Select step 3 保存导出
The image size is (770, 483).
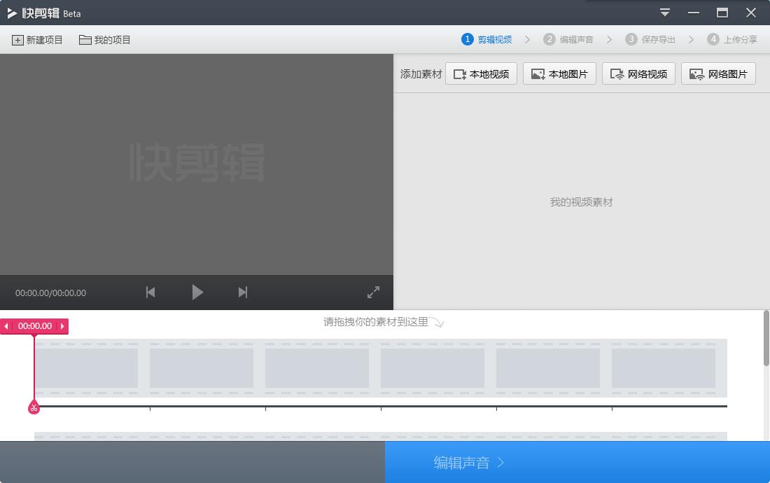point(651,39)
